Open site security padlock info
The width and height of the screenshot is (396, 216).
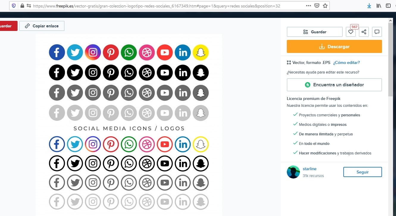tap(22, 6)
